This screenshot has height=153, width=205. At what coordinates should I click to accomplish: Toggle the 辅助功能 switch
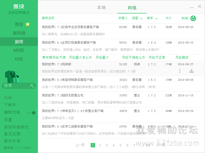[x=31, y=113]
